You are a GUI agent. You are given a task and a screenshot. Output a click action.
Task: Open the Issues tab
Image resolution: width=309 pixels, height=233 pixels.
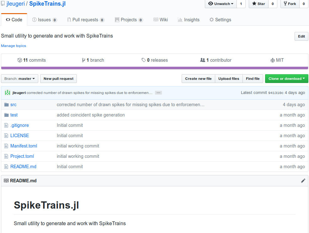(x=45, y=20)
